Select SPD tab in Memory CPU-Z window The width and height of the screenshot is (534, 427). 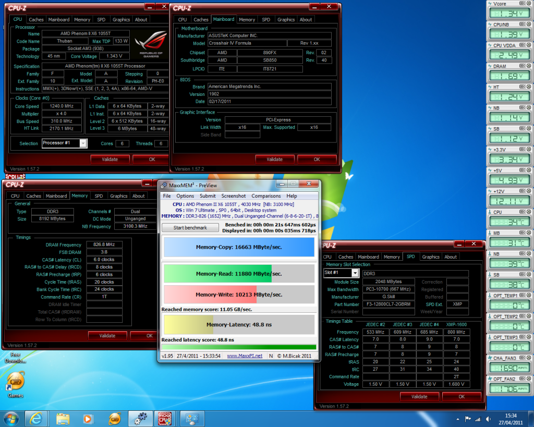tap(99, 196)
